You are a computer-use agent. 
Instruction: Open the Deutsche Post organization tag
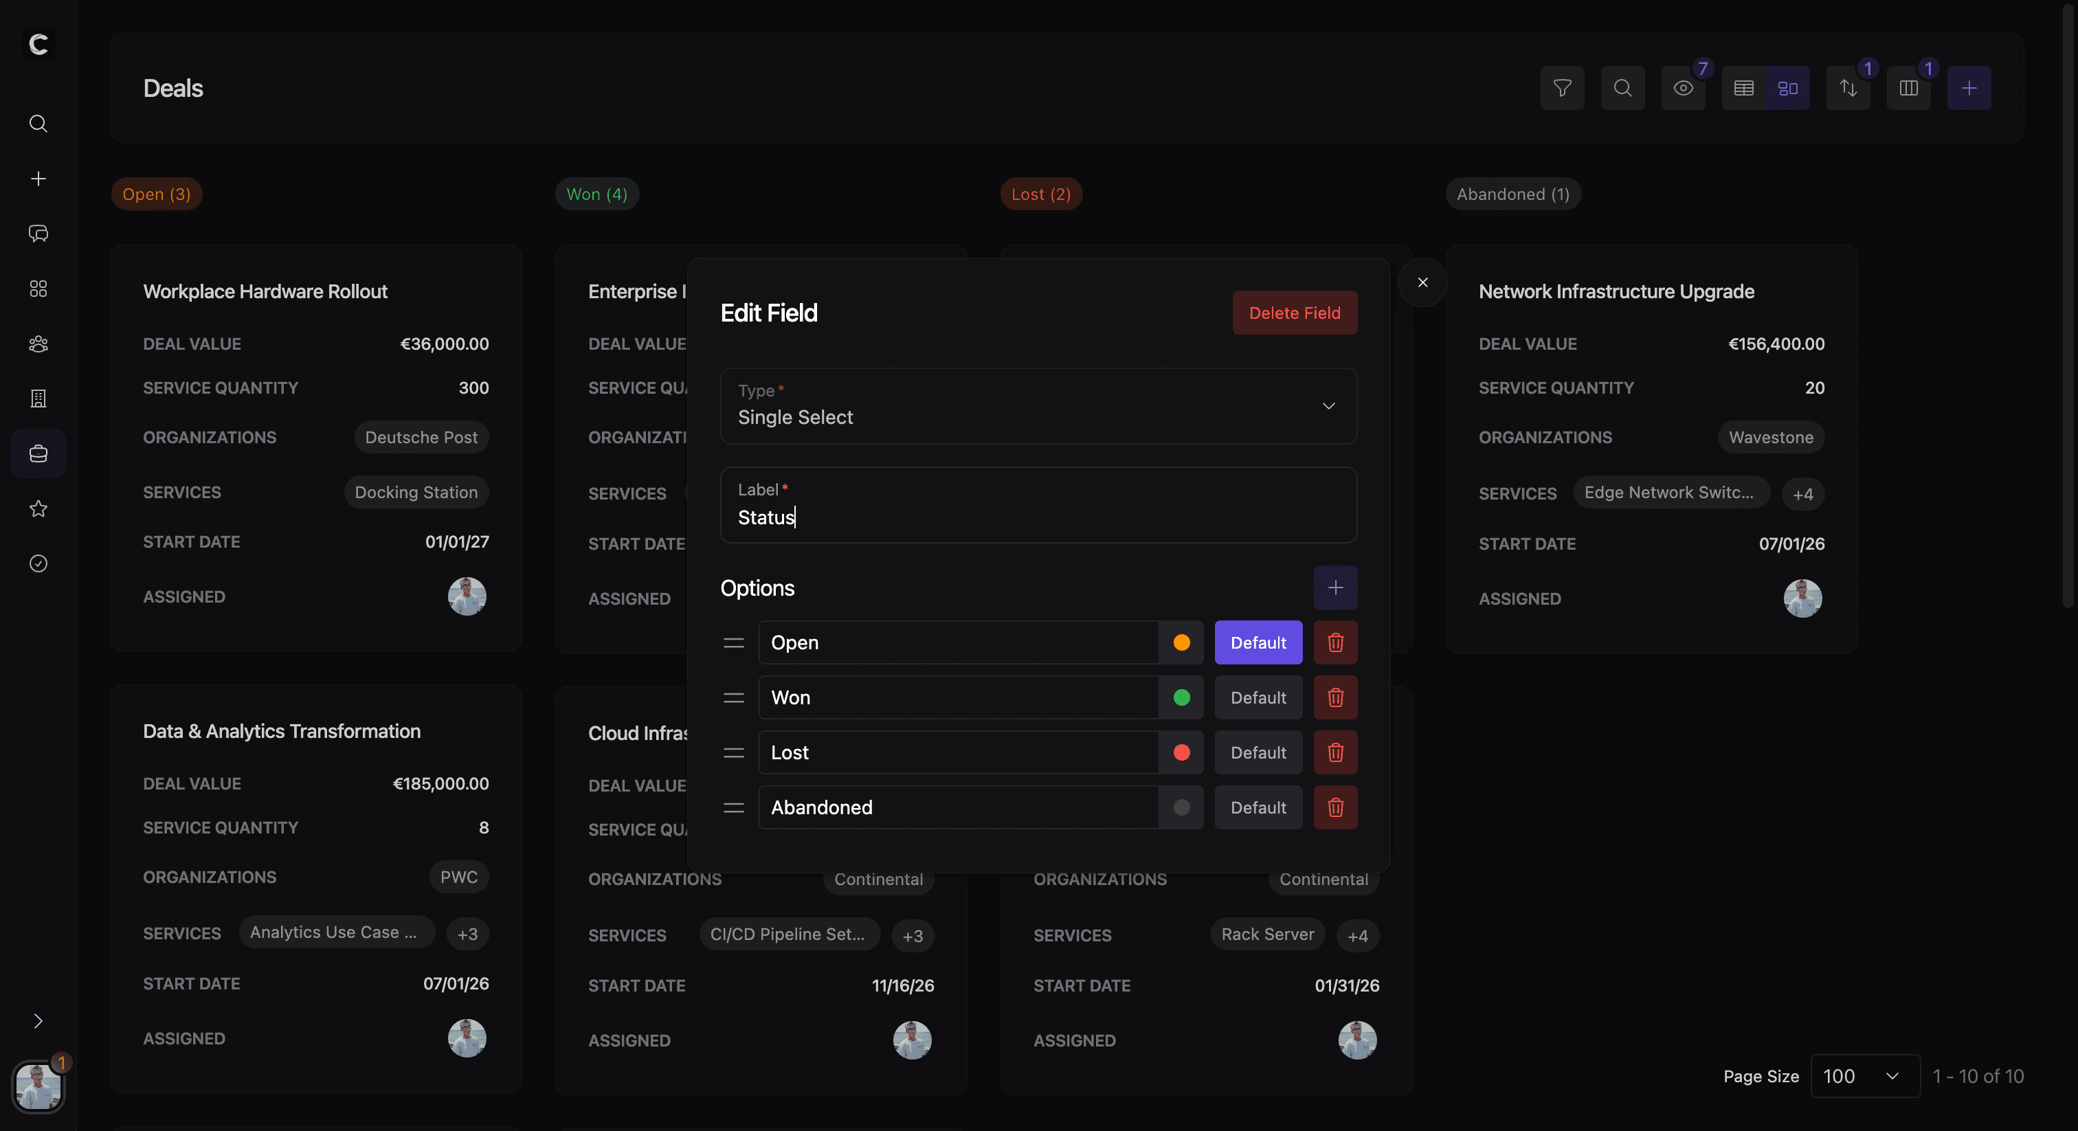421,437
